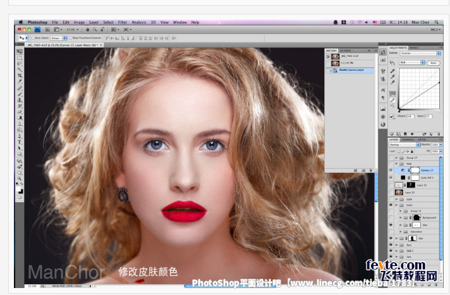Choose the draw-curve pencil in Curves panel
Screen dimensions: 450x295
pos(392,100)
